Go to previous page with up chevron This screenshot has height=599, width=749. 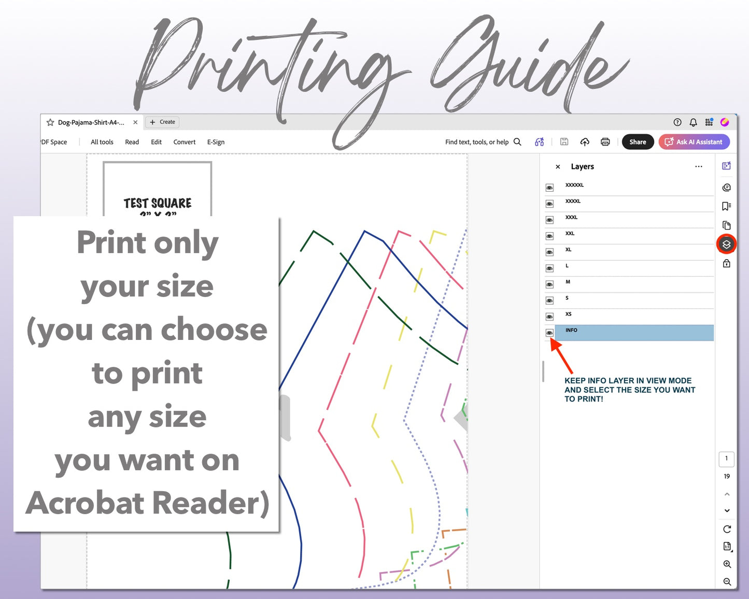727,494
